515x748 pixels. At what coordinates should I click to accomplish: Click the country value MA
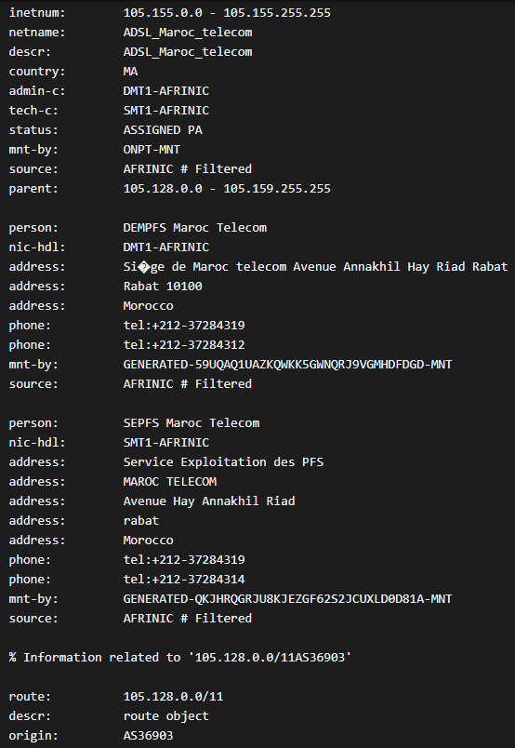pyautogui.click(x=131, y=72)
